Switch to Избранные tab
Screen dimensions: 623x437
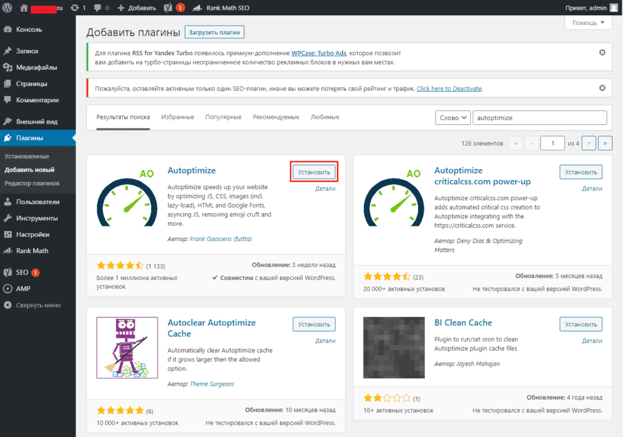coord(178,117)
